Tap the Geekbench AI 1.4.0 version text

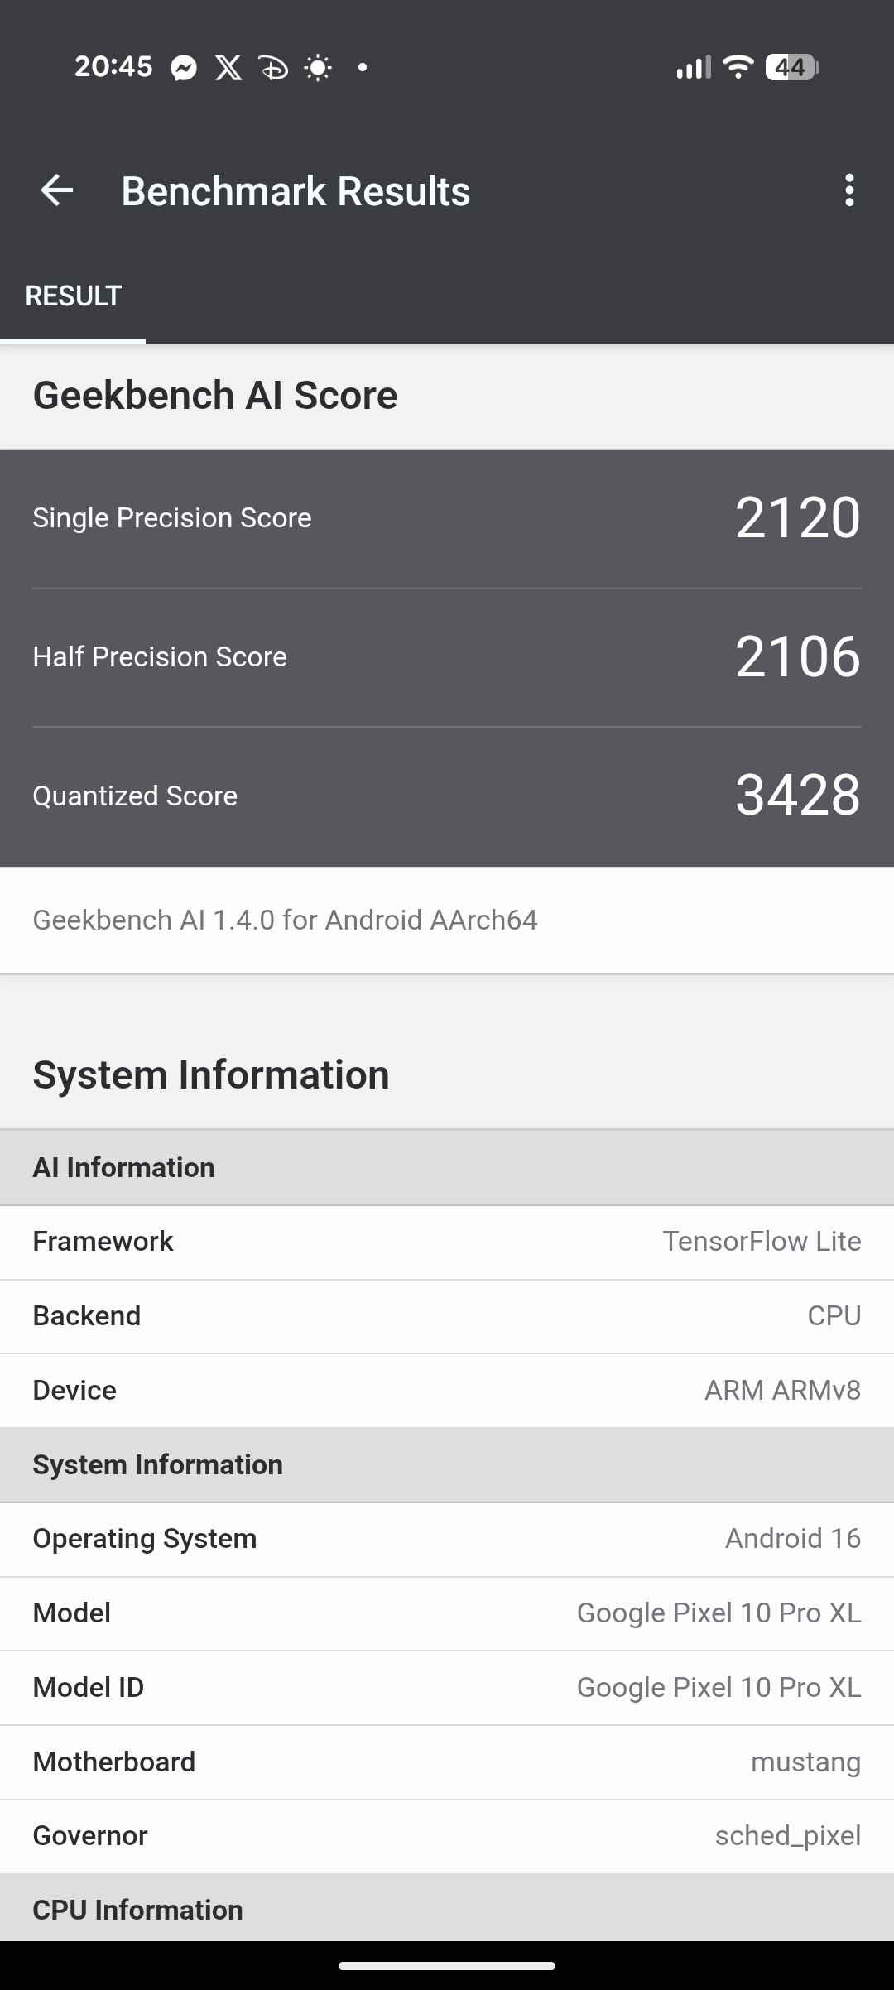(x=285, y=920)
